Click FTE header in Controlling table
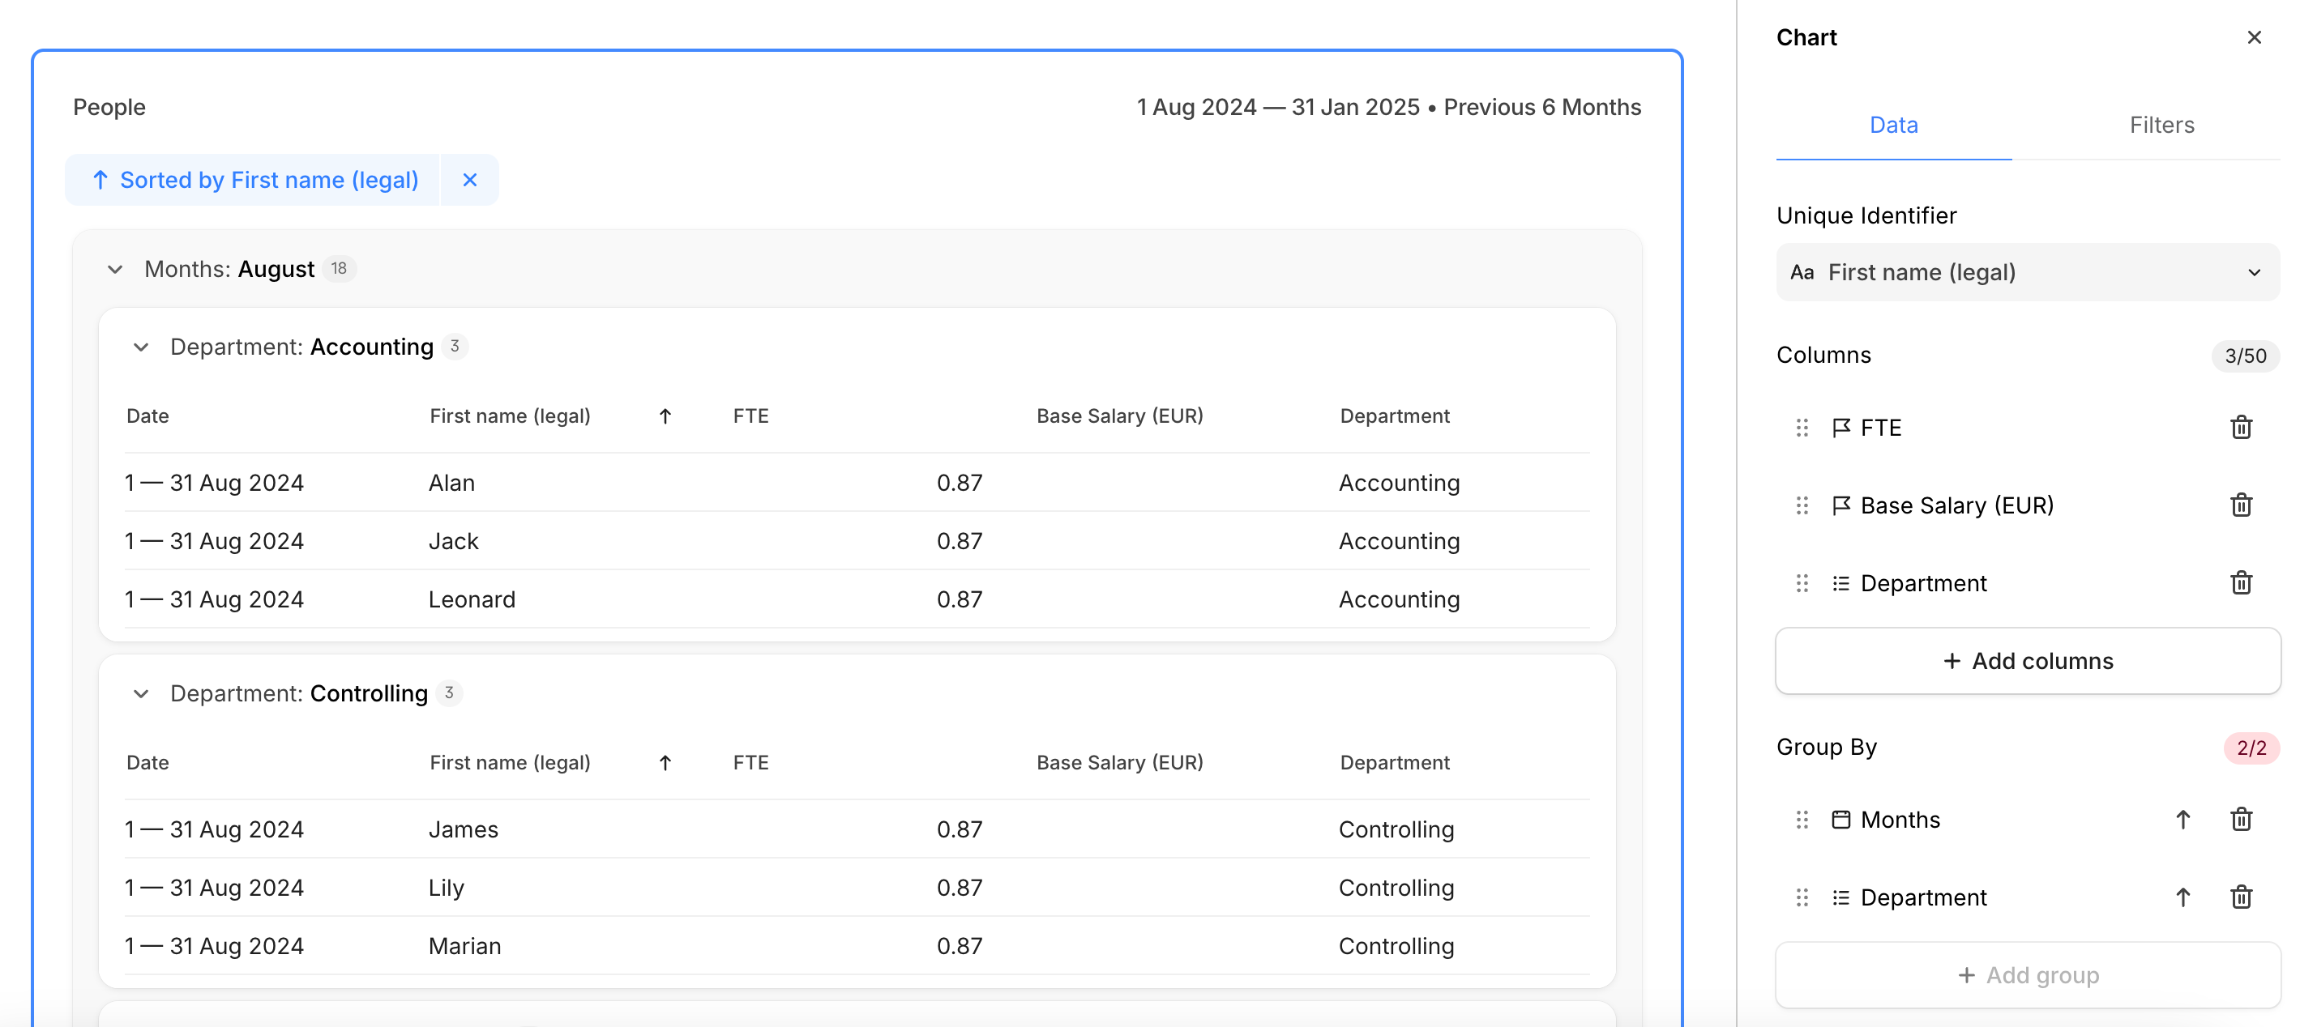The image size is (2300, 1027). point(751,763)
